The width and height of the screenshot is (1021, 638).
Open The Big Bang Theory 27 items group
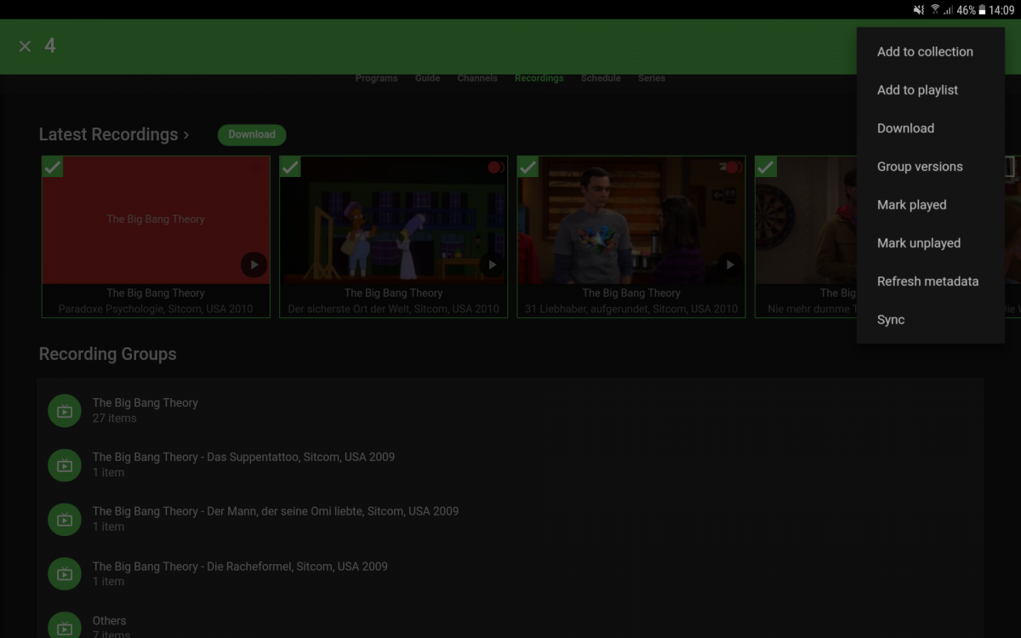pos(510,410)
